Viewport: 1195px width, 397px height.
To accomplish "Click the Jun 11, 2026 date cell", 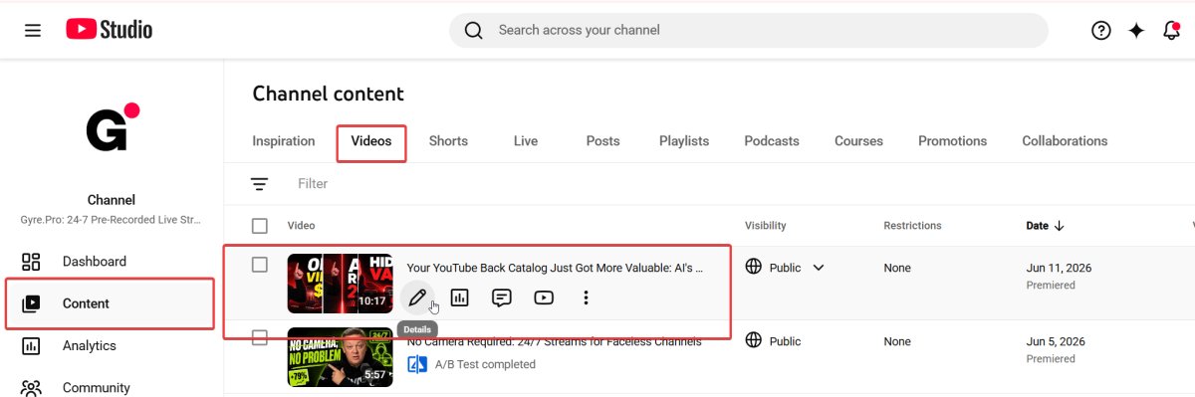I will pos(1059,268).
